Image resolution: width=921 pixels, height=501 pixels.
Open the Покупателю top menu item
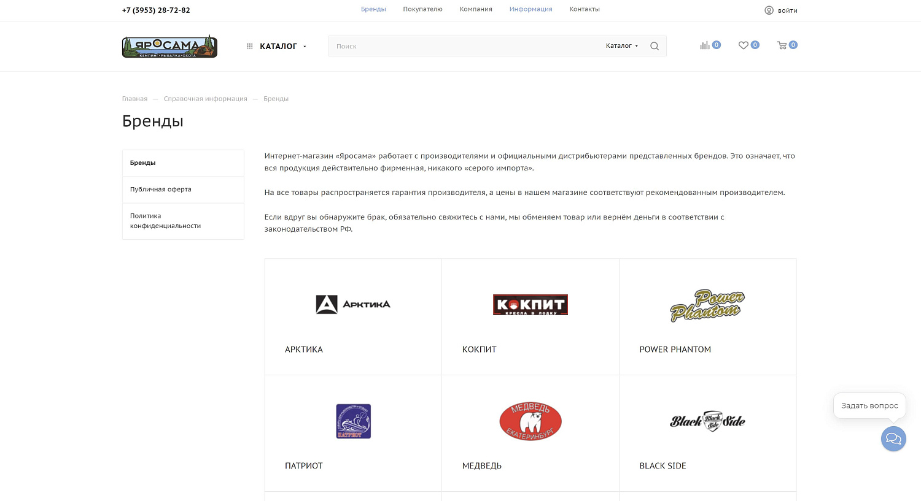click(422, 9)
